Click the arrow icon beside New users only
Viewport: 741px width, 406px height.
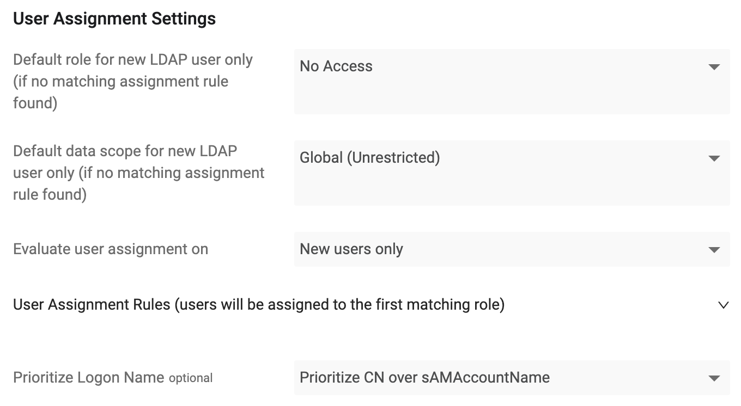714,250
